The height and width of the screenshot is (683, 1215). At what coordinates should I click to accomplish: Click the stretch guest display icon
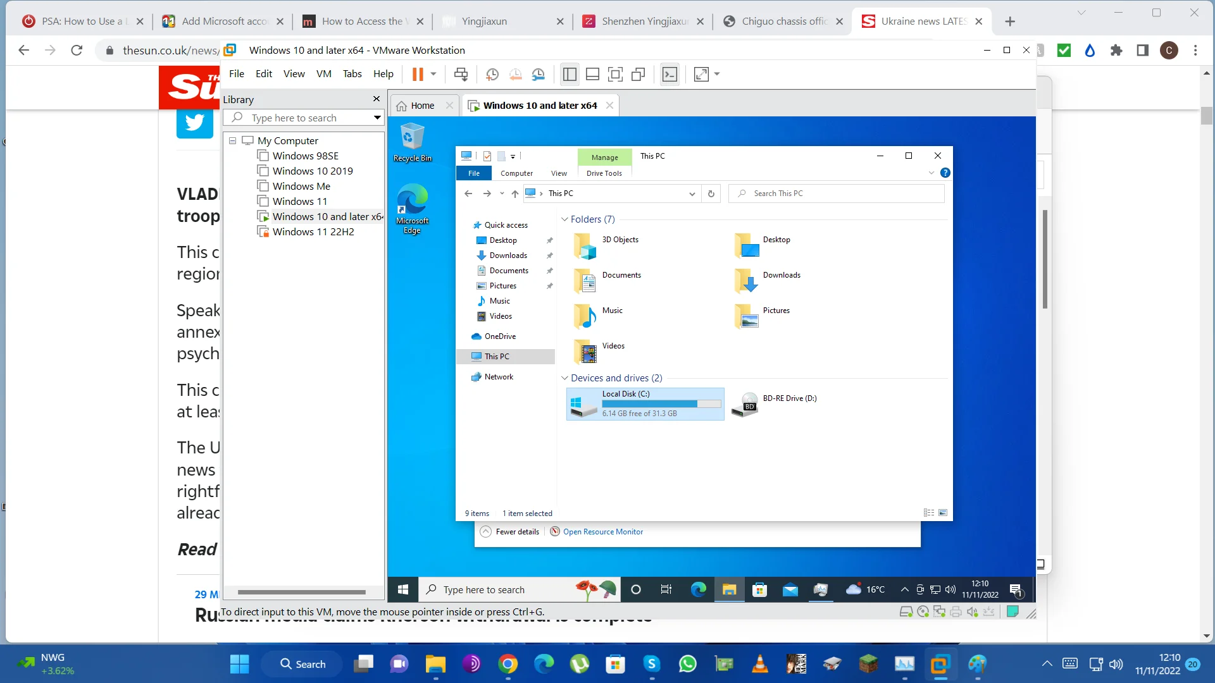(x=701, y=74)
